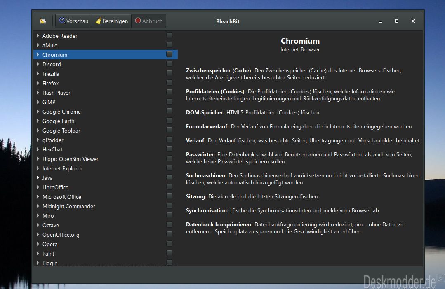Image resolution: width=445 pixels, height=289 pixels.
Task: Check the GIMP checkbox
Action: point(170,101)
